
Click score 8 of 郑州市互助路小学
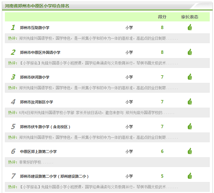(162, 28)
